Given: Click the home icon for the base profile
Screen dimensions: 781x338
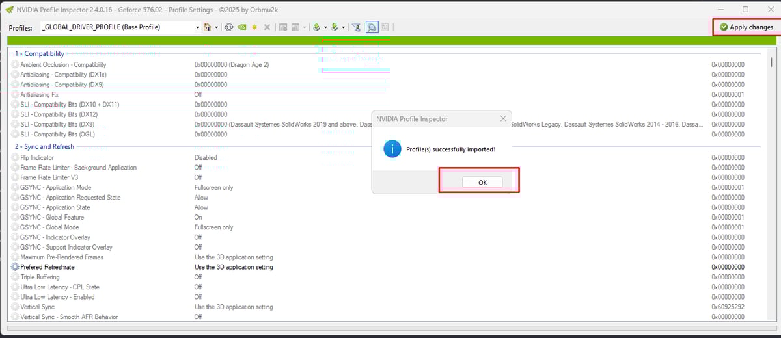Looking at the screenshot, I should tap(208, 27).
